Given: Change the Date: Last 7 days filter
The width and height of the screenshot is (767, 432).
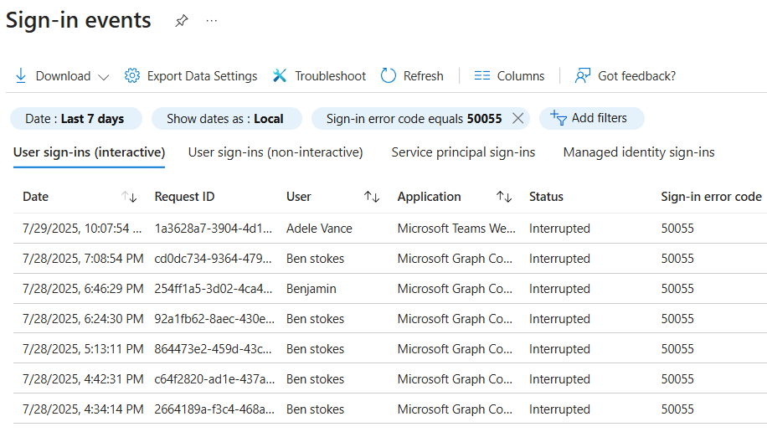Looking at the screenshot, I should pyautogui.click(x=76, y=119).
